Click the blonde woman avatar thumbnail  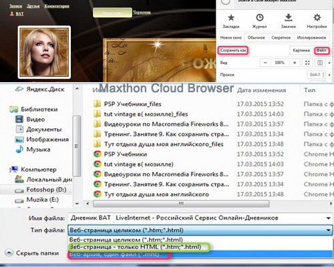point(44,52)
